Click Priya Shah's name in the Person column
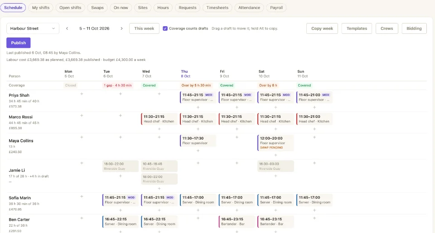Image resolution: width=435 pixels, height=233 pixels. (x=19, y=95)
